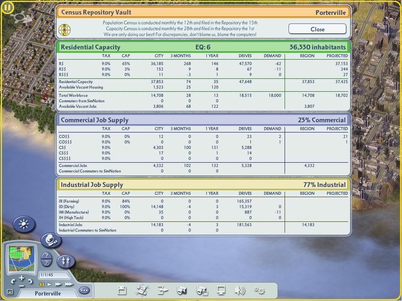The width and height of the screenshot is (402, 301).
Task: Rotate the view counter-clockwise
Action: click(13, 282)
